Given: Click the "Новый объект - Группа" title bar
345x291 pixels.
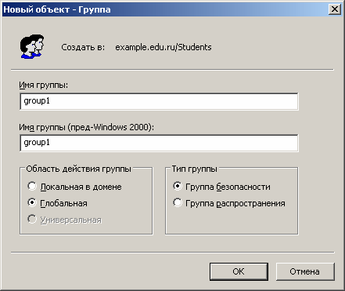Looking at the screenshot, I should [164, 9].
